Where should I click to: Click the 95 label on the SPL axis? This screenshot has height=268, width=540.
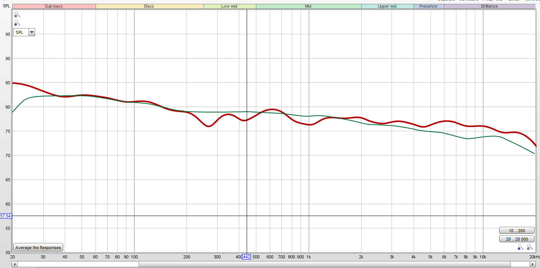pyautogui.click(x=8, y=34)
